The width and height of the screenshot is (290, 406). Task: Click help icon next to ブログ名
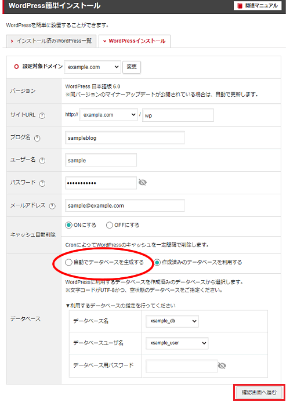coord(37,138)
